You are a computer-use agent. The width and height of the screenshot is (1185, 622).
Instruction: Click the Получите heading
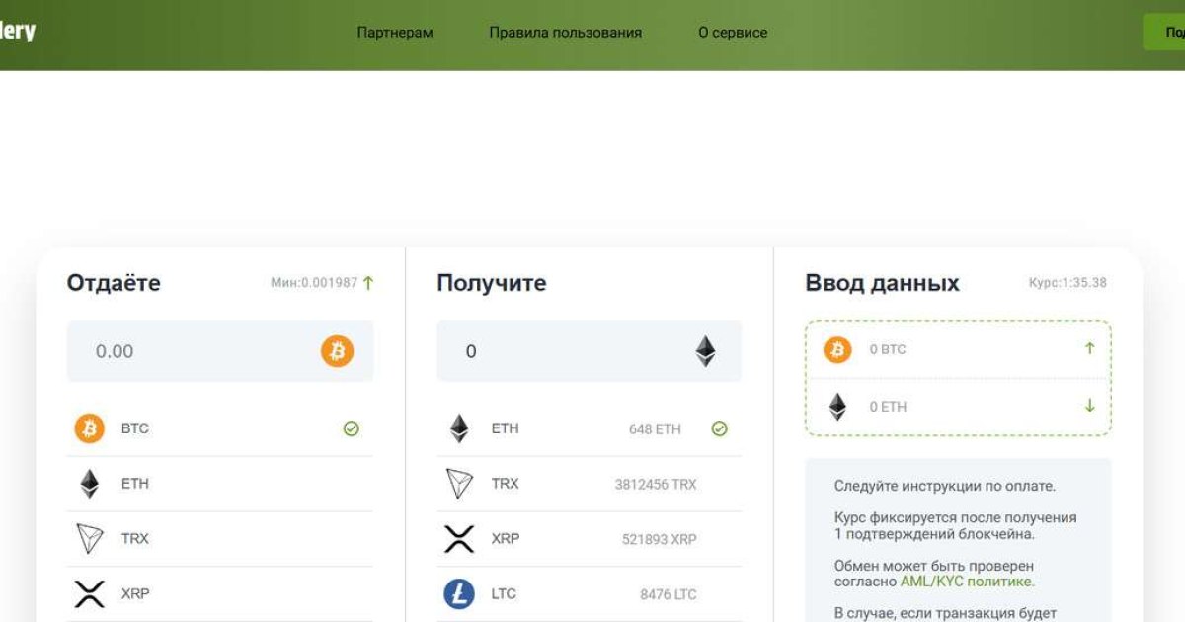pos(492,283)
